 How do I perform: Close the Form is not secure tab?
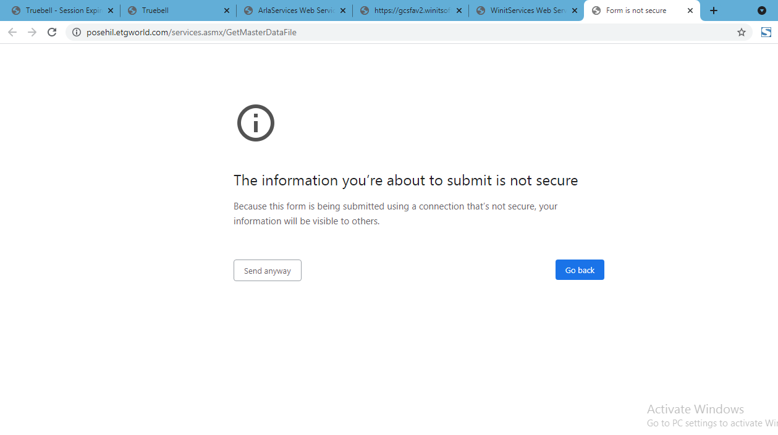pyautogui.click(x=690, y=11)
